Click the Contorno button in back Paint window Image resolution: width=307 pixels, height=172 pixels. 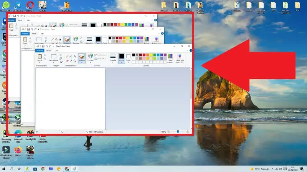[x=71, y=24]
